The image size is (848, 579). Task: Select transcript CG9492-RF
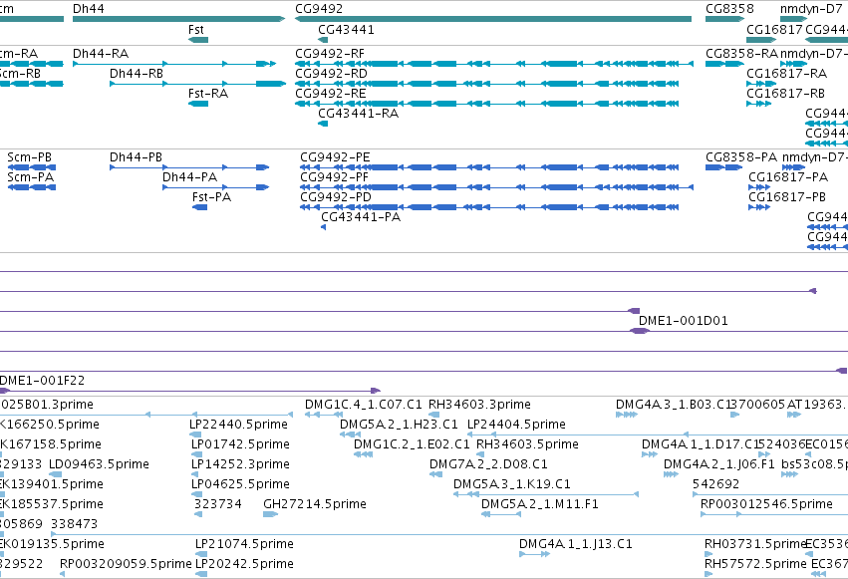click(x=494, y=64)
